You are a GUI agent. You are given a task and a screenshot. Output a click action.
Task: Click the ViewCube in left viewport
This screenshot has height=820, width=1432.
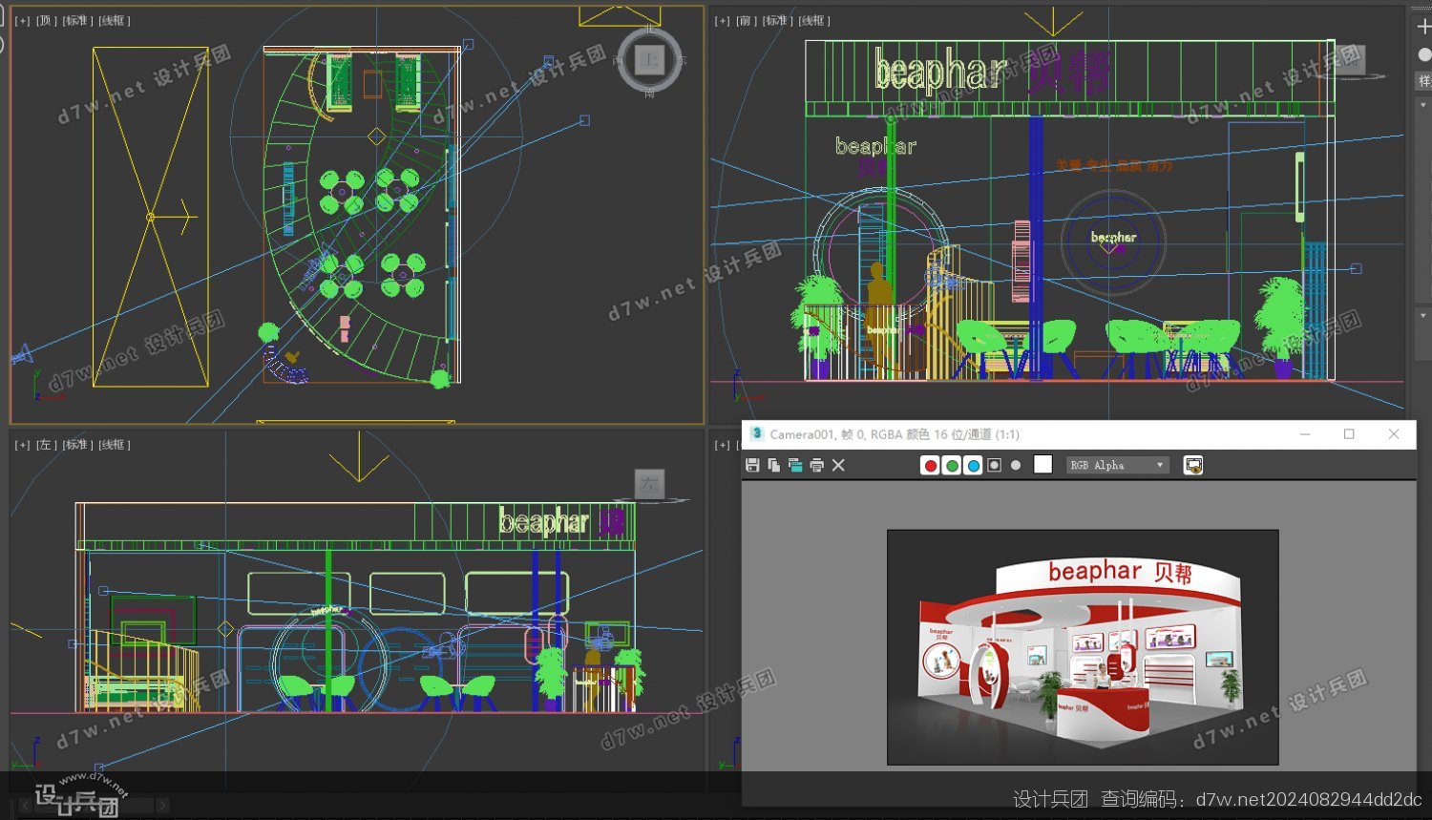pos(650,485)
